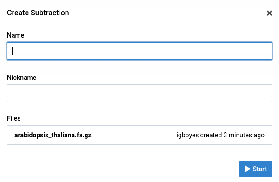The width and height of the screenshot is (279, 182).
Task: Close the Create Subtraction dialog with X
Action: [269, 13]
